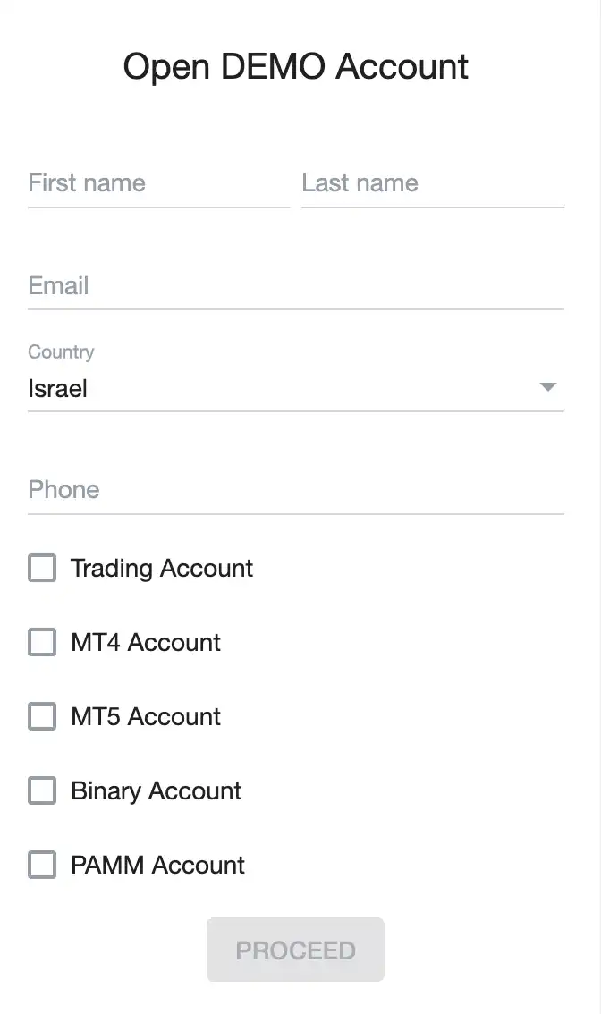Select the Phone number input
The image size is (601, 1014).
click(x=295, y=490)
